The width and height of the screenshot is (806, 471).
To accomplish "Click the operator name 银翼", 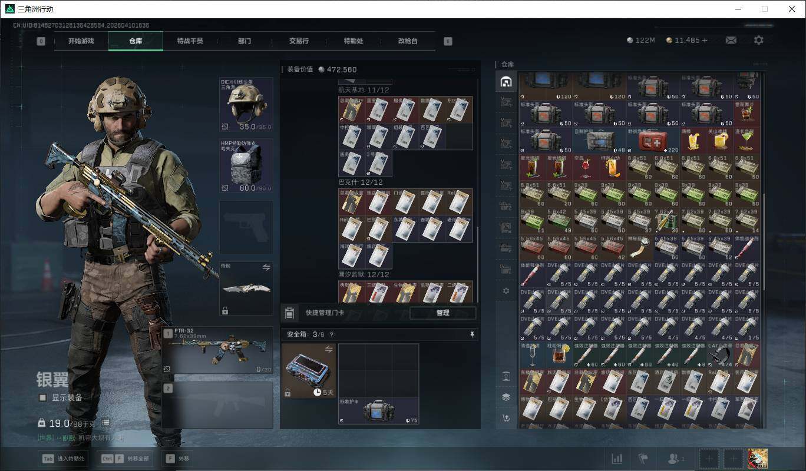I will (52, 380).
